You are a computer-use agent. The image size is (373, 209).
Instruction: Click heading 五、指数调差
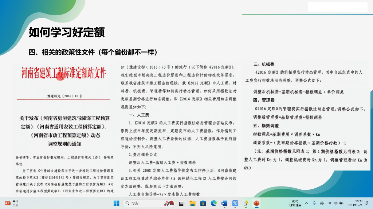click(x=266, y=126)
